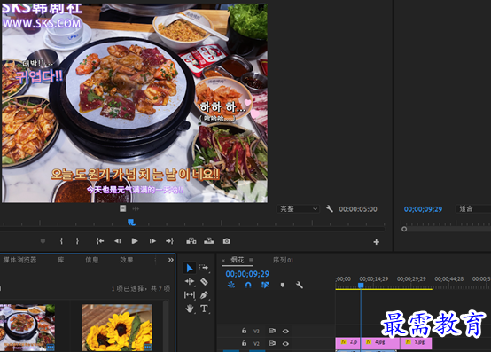Click the Overwrite edit button
Image resolution: width=491 pixels, height=352 pixels.
(x=209, y=241)
